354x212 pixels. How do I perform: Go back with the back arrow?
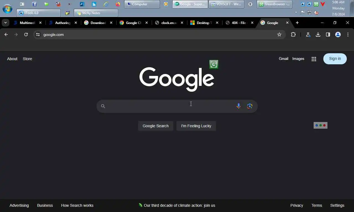[6, 35]
